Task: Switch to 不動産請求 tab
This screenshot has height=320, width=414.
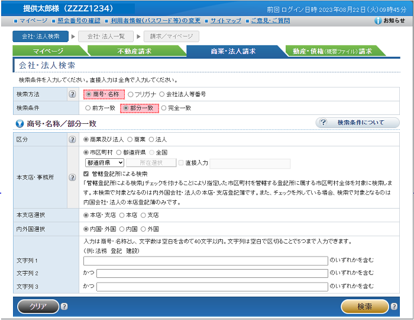Action: coord(135,51)
